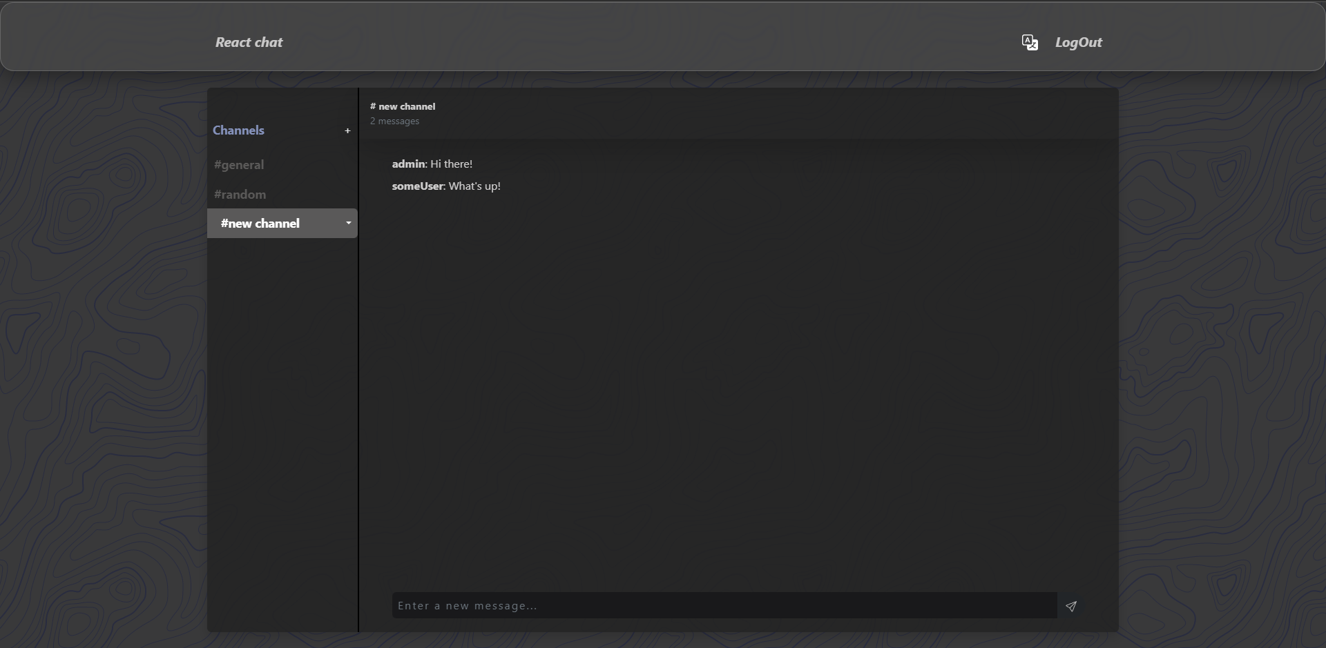This screenshot has height=648, width=1326.
Task: Click the admin Hi there! message
Action: click(x=432, y=164)
